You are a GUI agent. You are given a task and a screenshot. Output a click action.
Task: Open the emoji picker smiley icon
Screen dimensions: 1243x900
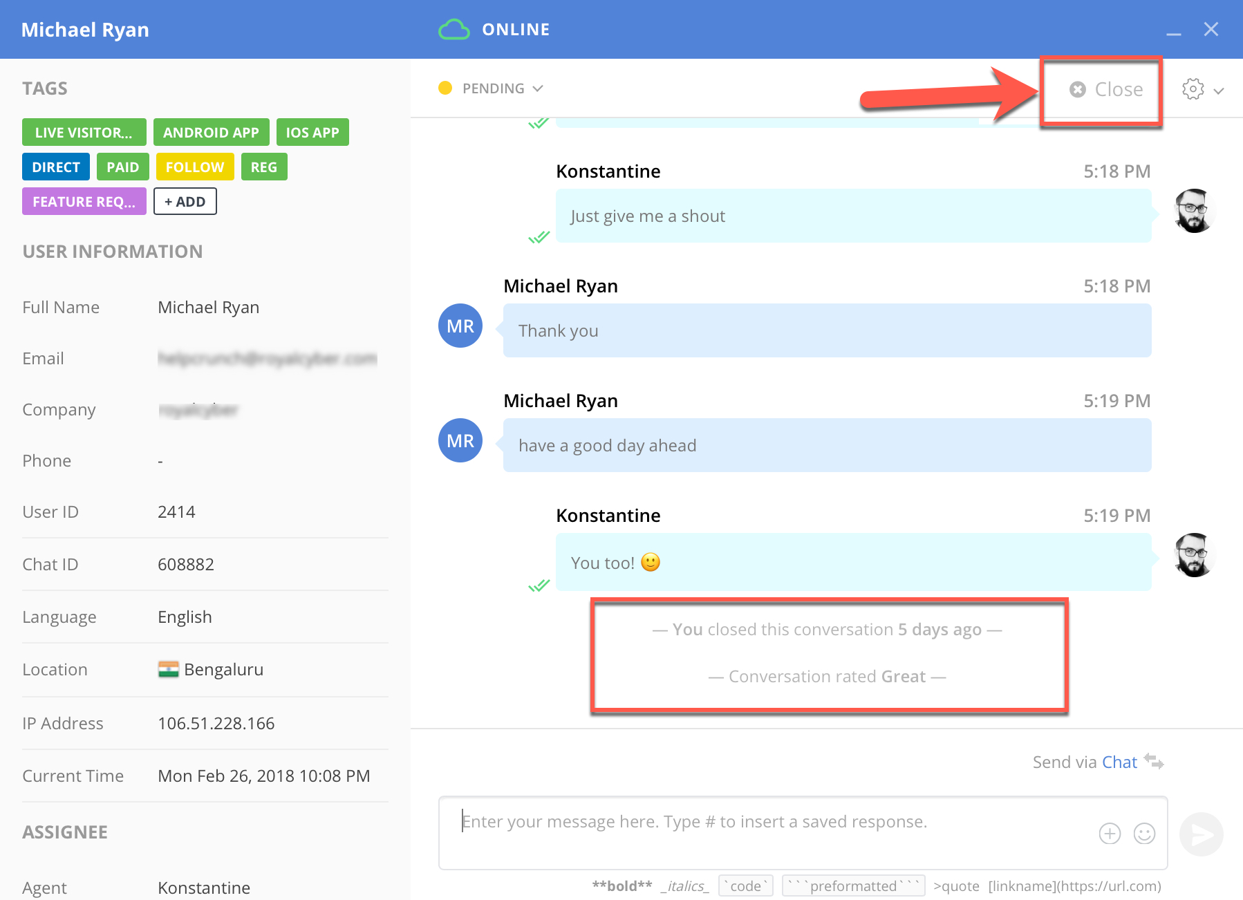click(1144, 834)
